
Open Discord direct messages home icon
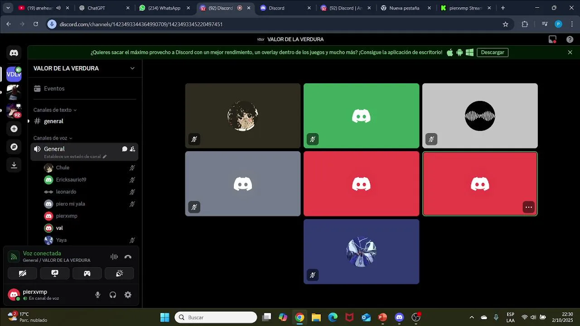[x=14, y=53]
